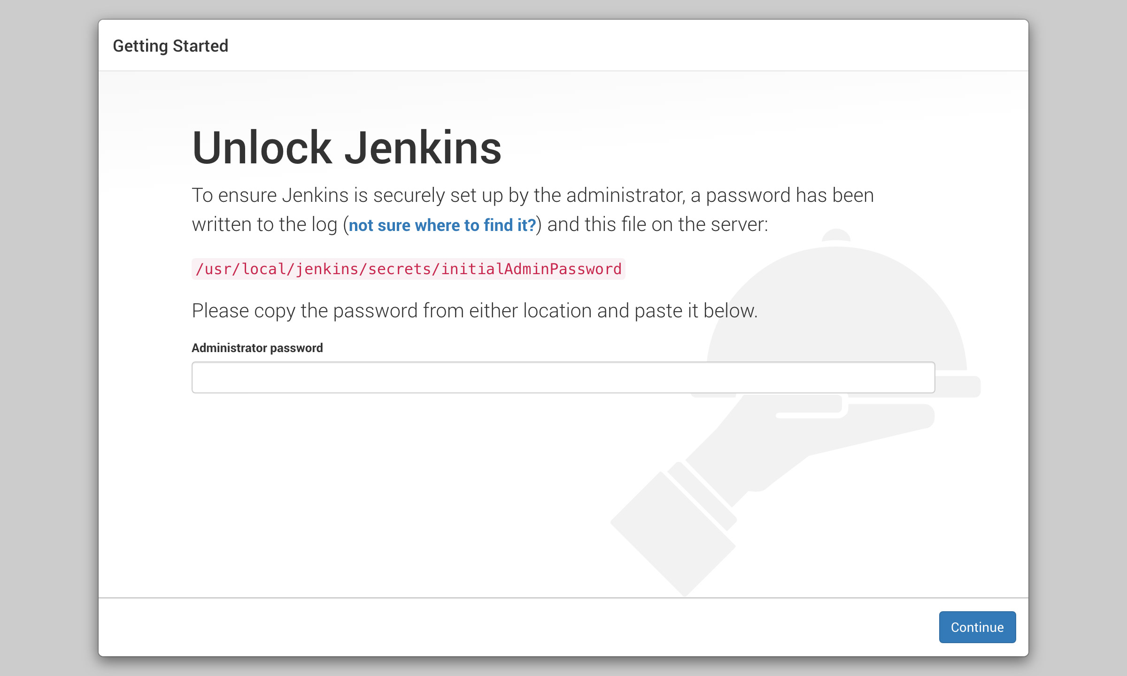The height and width of the screenshot is (676, 1127).
Task: Click the "Unlock Jenkins" heading
Action: tap(347, 148)
